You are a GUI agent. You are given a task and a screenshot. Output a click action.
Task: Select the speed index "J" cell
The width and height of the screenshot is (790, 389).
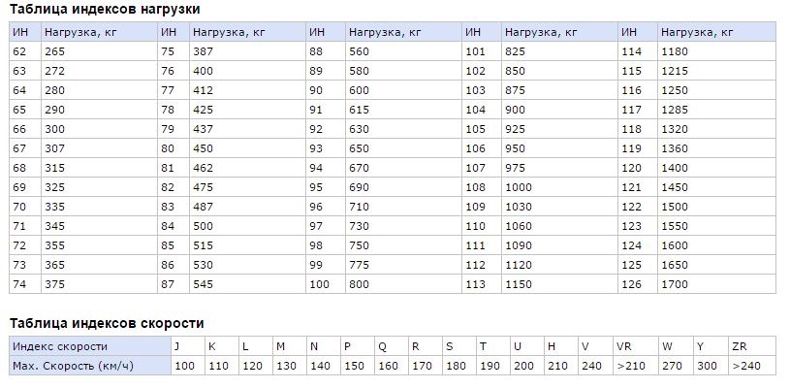[x=177, y=346]
